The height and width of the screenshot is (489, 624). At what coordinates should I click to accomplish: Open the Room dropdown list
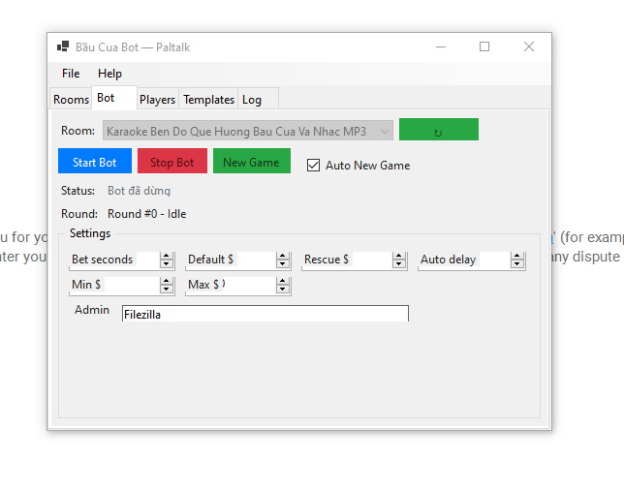(247, 131)
